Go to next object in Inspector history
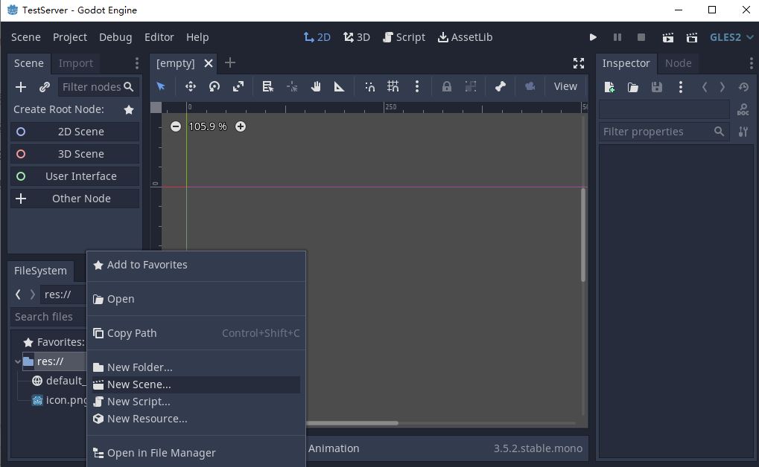The height and width of the screenshot is (467, 759). point(723,87)
